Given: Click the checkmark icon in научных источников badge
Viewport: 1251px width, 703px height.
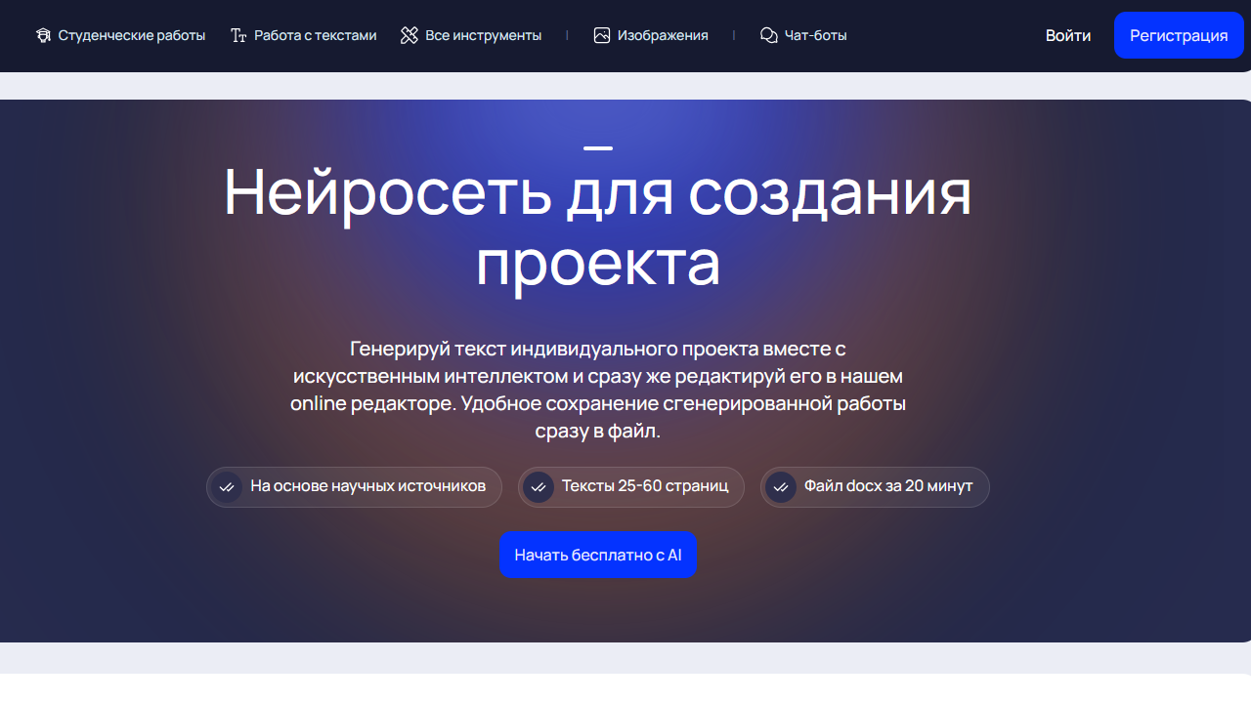Looking at the screenshot, I should [229, 486].
